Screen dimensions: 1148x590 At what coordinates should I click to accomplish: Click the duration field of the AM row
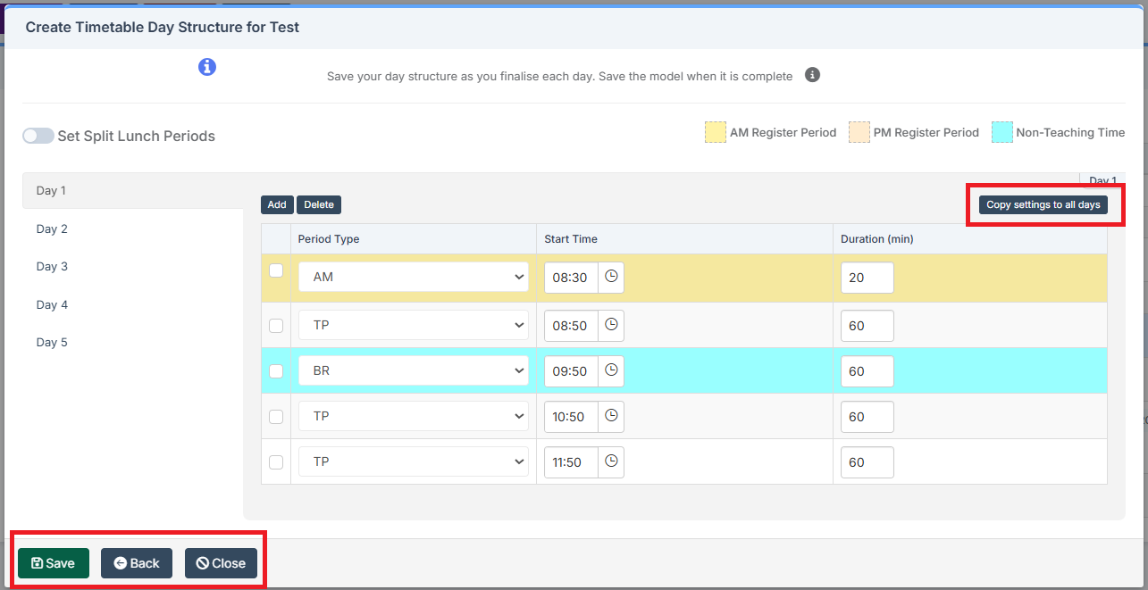[x=867, y=278]
